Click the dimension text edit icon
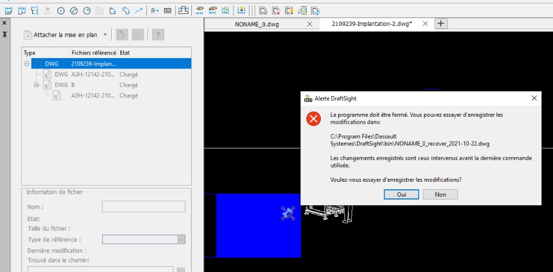 pos(155,10)
